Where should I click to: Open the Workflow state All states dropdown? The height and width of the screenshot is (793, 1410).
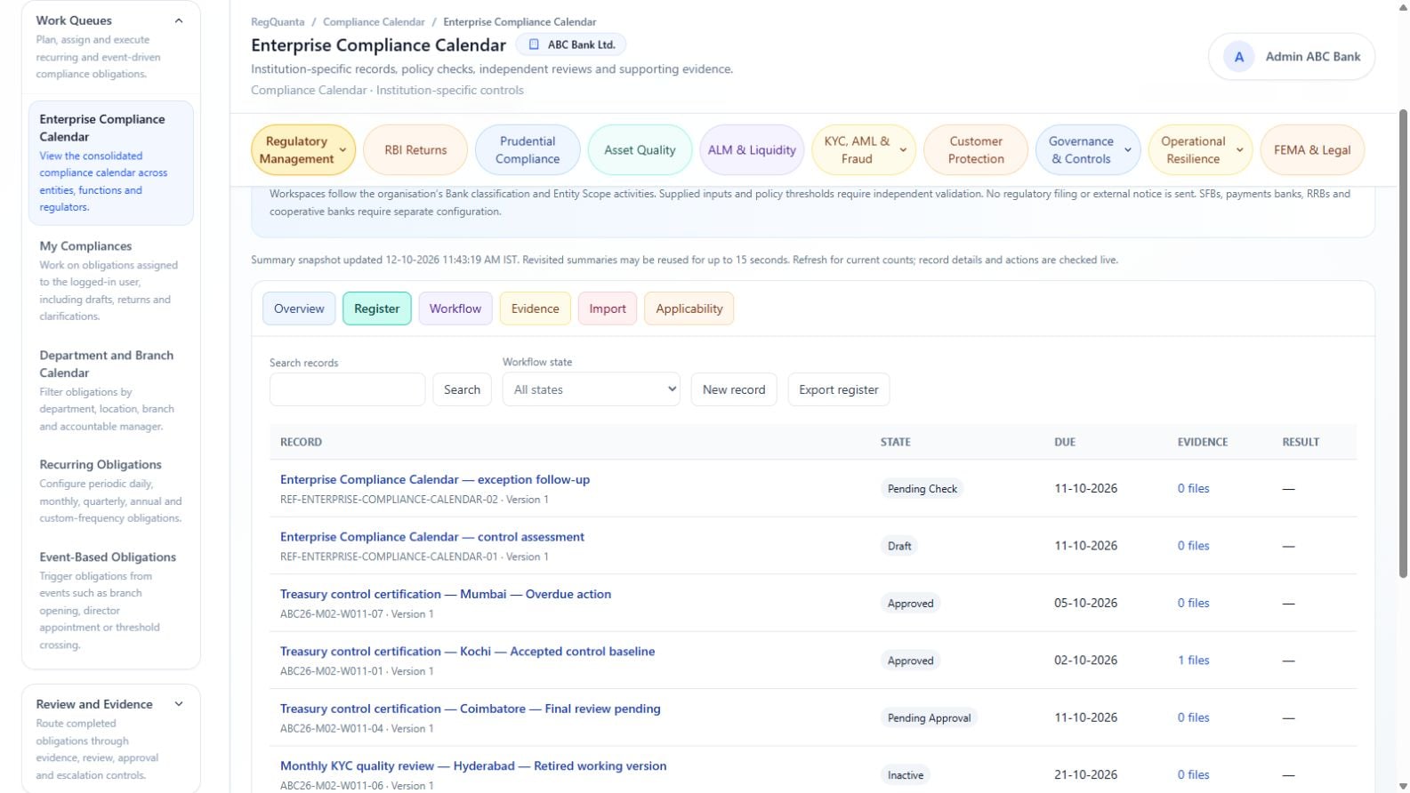point(592,389)
